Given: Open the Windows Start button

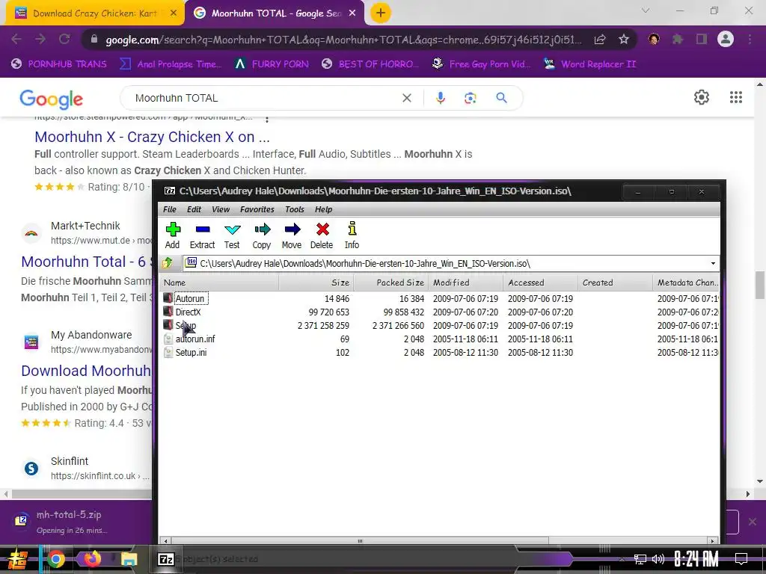Looking at the screenshot, I should pyautogui.click(x=18, y=559).
